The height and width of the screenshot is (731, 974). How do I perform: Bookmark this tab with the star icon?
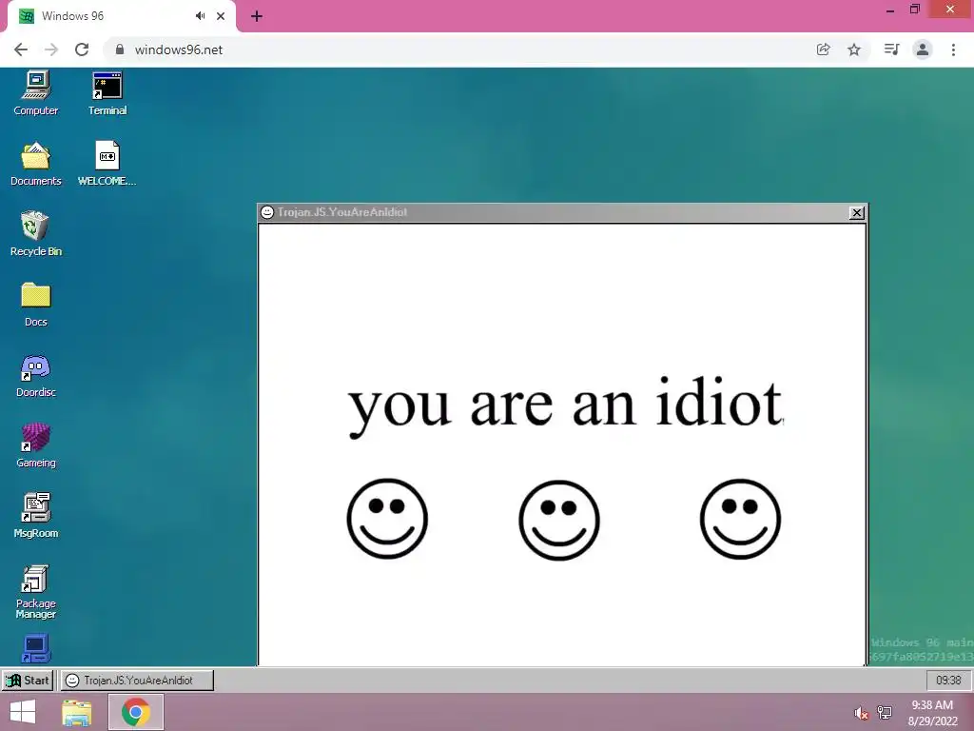pyautogui.click(x=854, y=49)
